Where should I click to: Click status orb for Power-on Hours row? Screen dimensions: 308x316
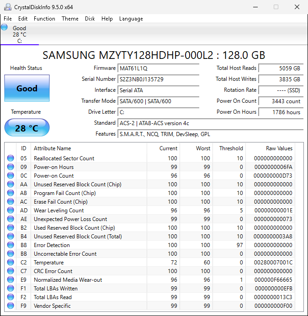pos(11,167)
